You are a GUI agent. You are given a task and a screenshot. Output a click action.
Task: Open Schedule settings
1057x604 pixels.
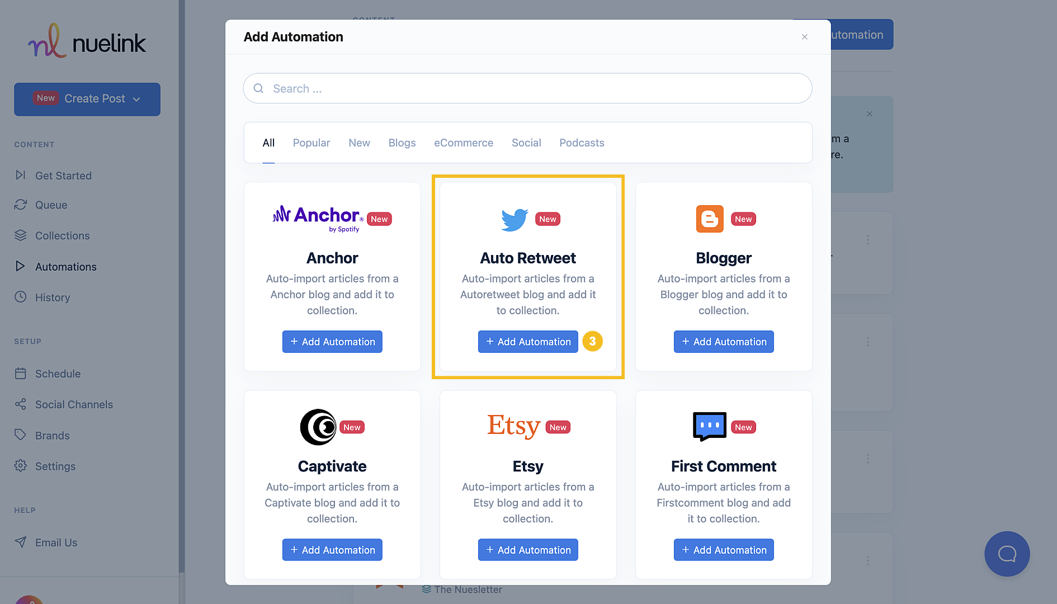(x=58, y=374)
